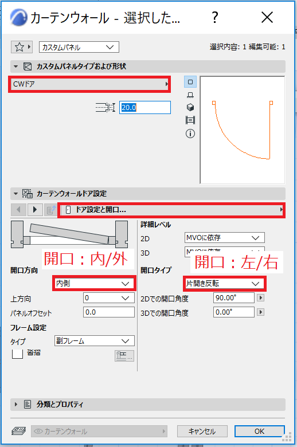Viewport: 297px width, 447px height.
Task: Open the 開口タイプ 片開き反転 dropdown
Action: tap(225, 283)
